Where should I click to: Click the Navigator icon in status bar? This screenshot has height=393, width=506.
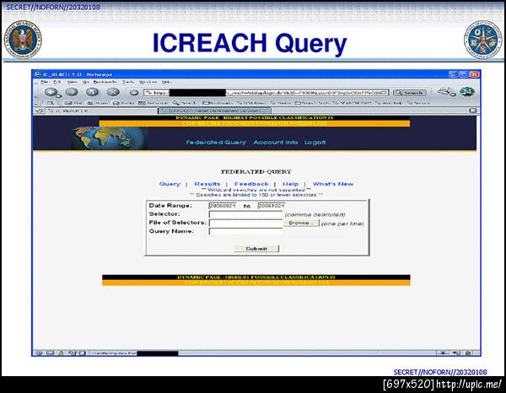[x=39, y=353]
